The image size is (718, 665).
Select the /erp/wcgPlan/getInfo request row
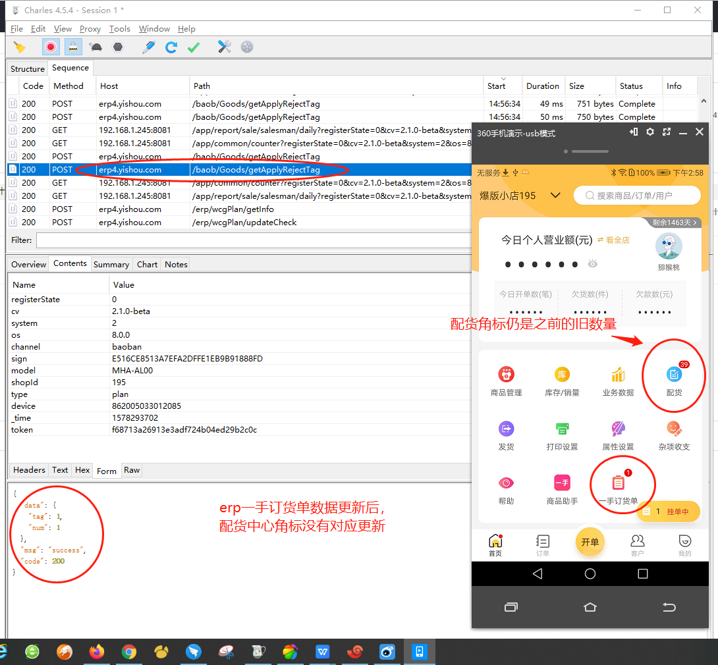point(239,209)
